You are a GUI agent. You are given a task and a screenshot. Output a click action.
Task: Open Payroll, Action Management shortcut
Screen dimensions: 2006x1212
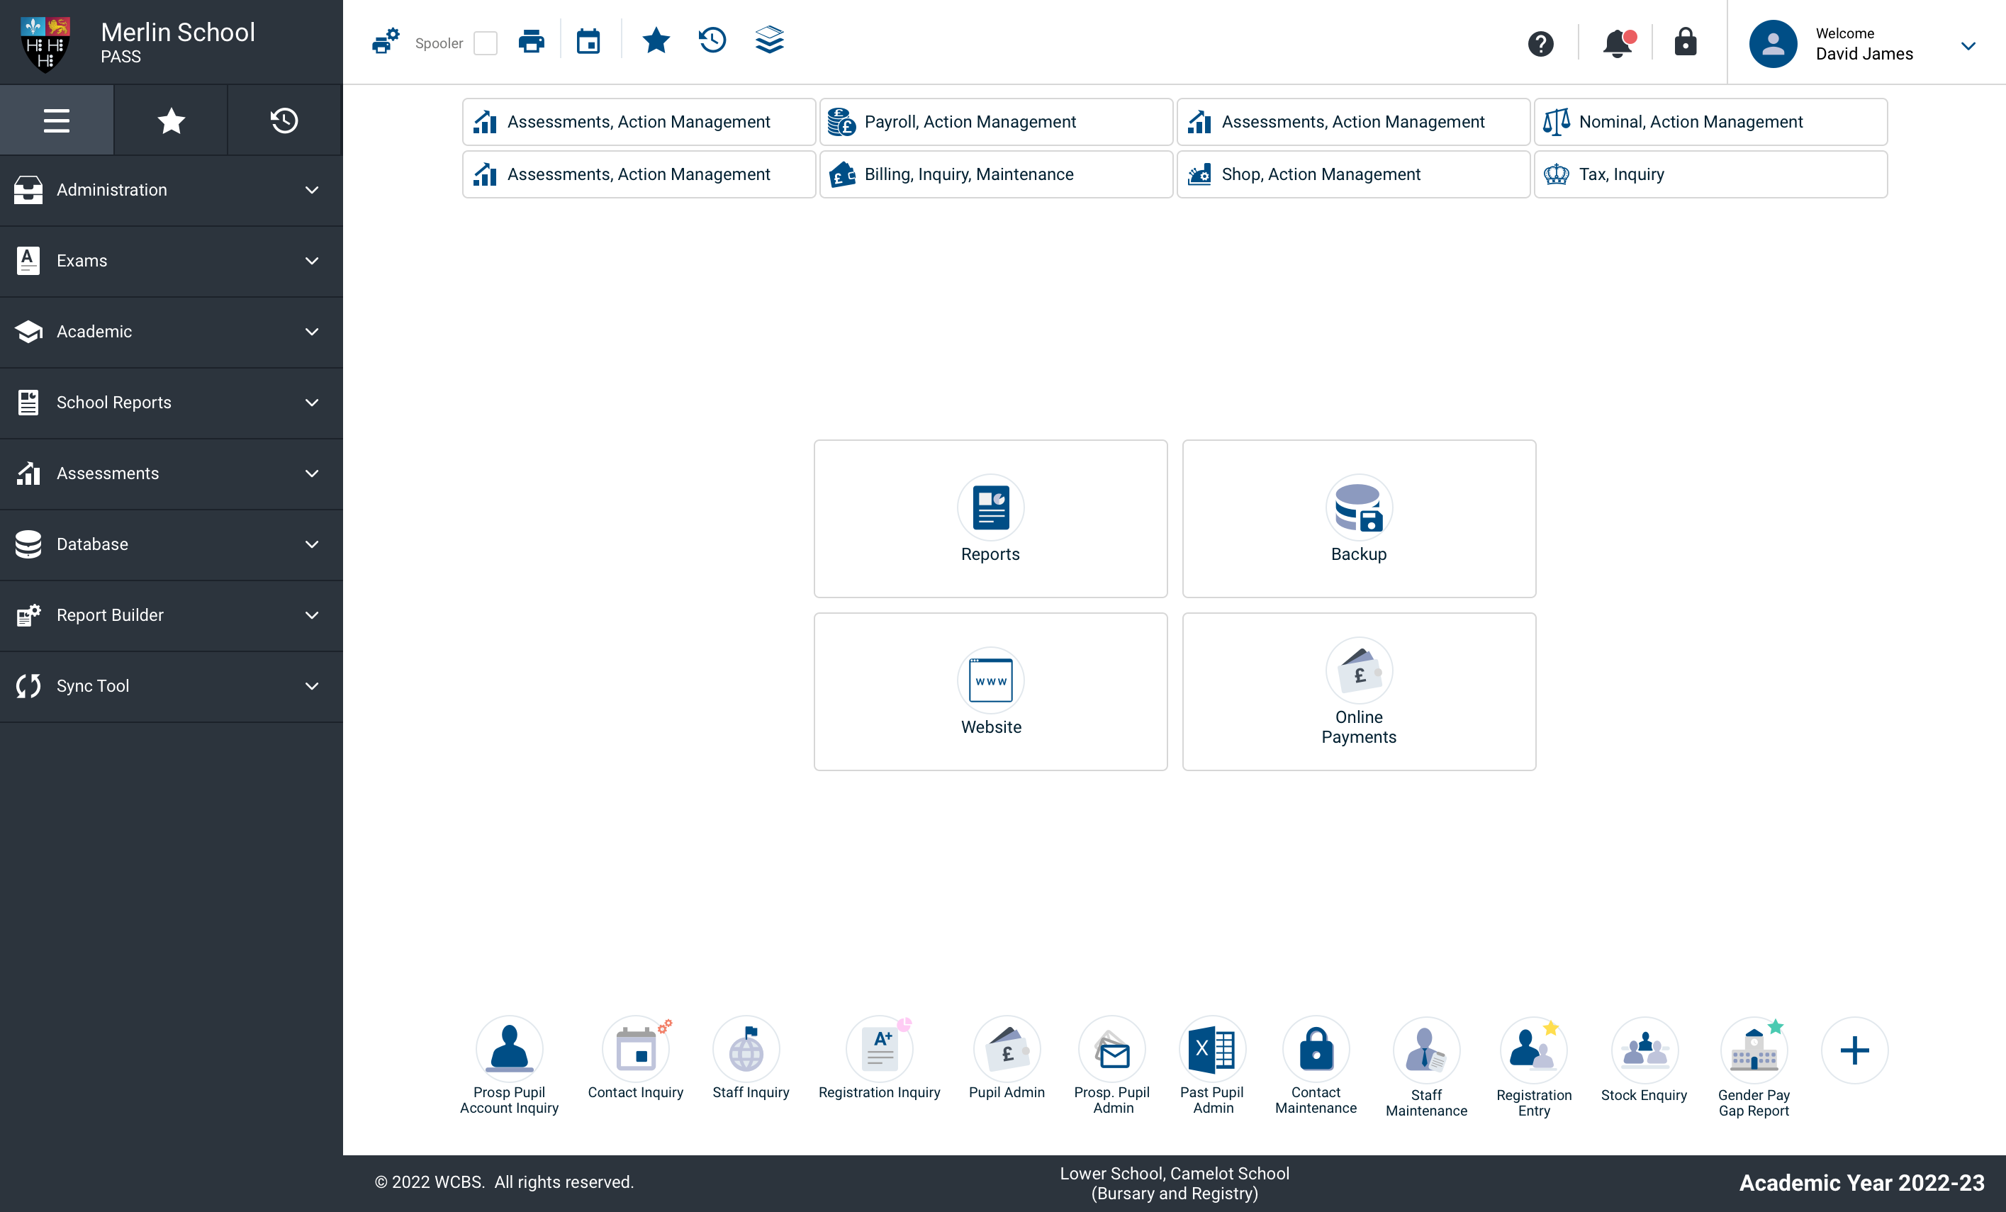point(996,121)
